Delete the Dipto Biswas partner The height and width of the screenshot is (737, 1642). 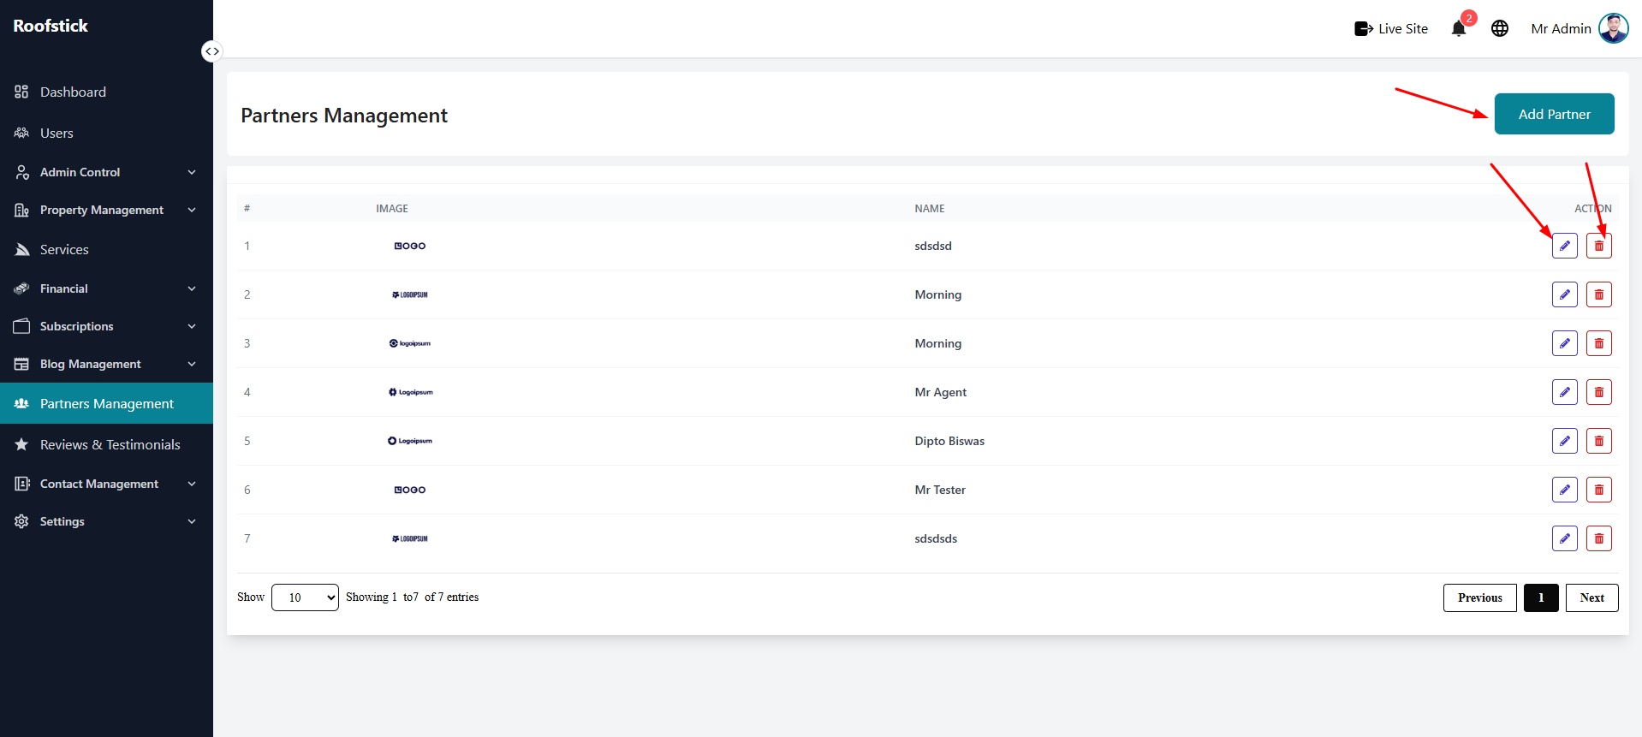click(1599, 441)
